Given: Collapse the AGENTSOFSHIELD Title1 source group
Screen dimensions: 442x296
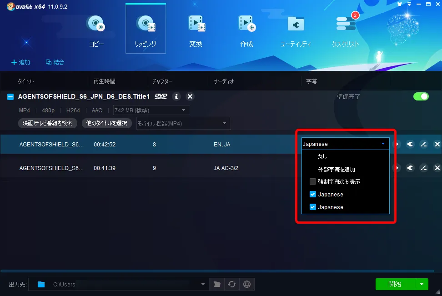Looking at the screenshot, I should [10, 97].
